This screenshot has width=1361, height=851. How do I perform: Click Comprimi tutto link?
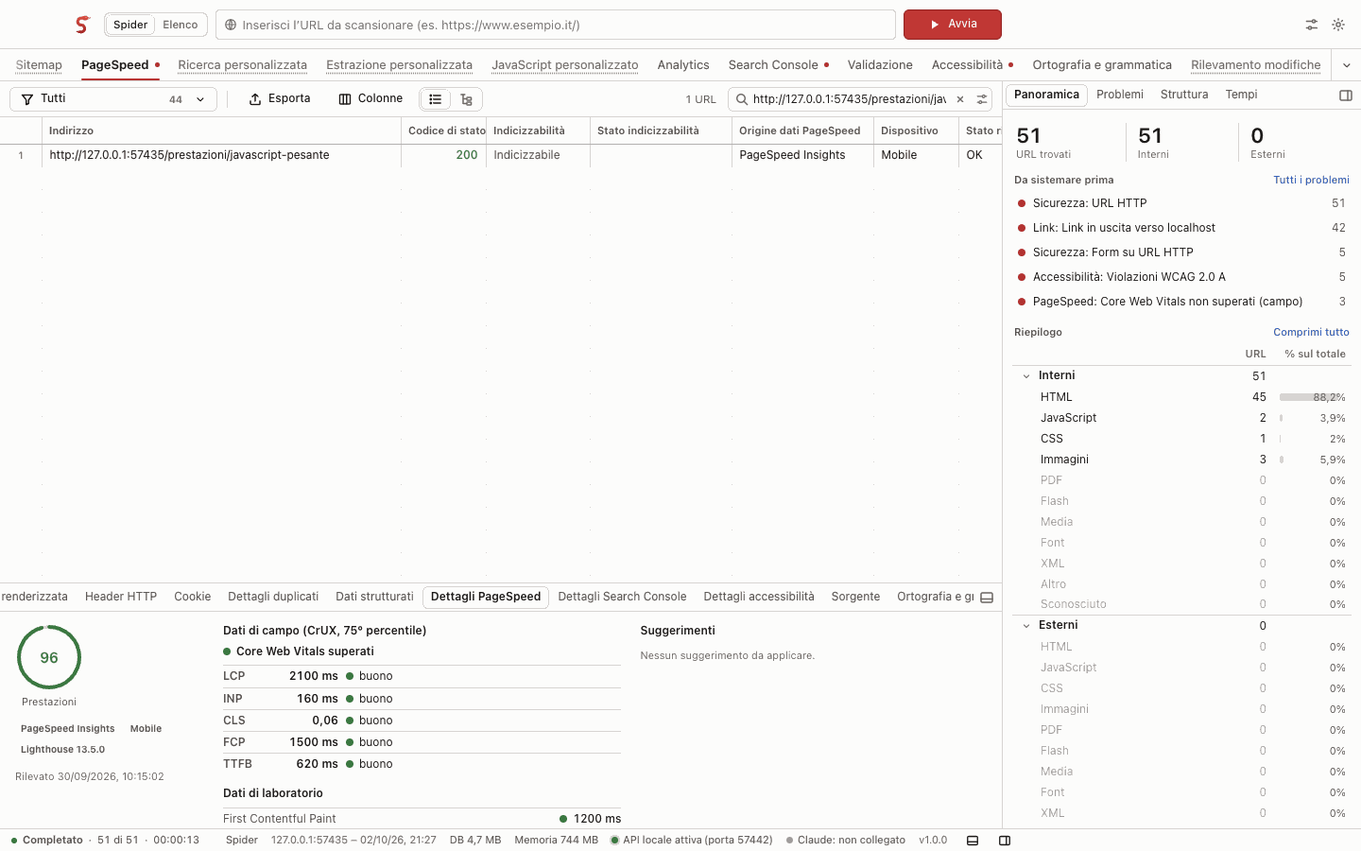click(x=1311, y=333)
